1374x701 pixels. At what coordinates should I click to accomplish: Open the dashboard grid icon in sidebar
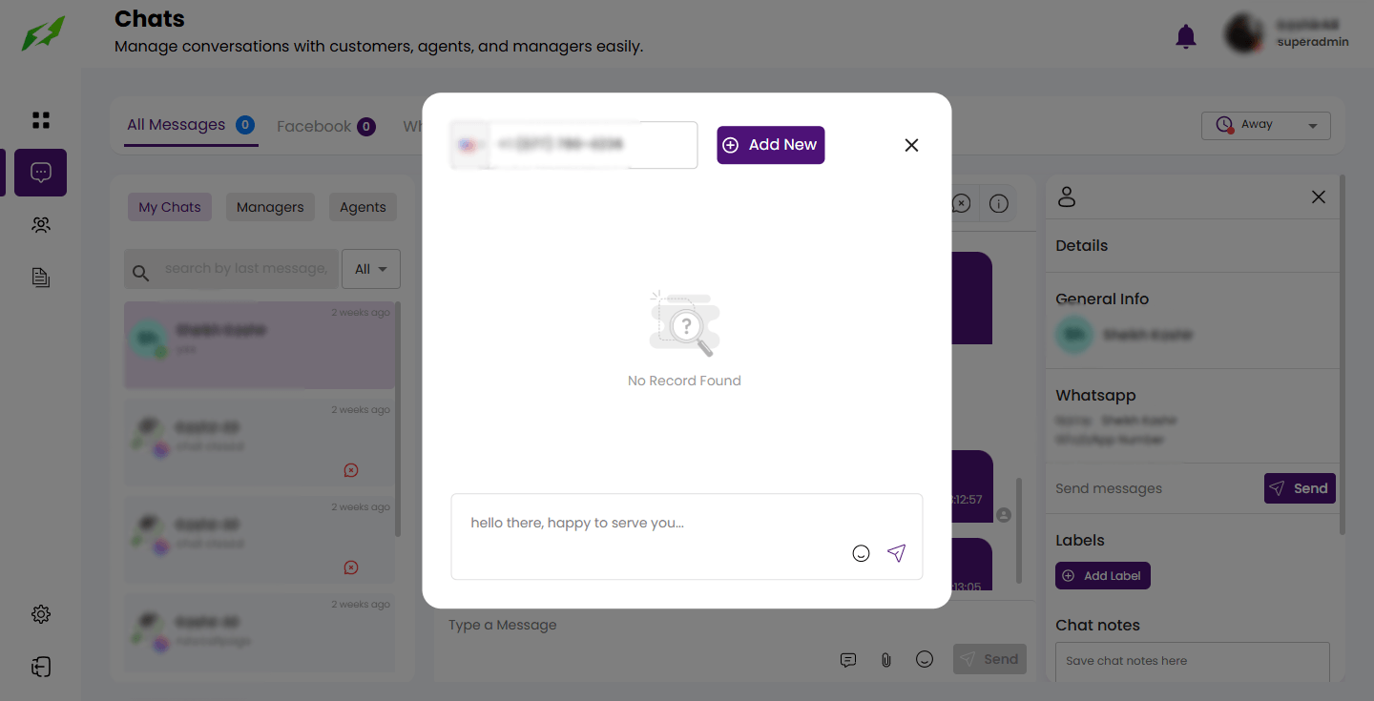pos(41,120)
